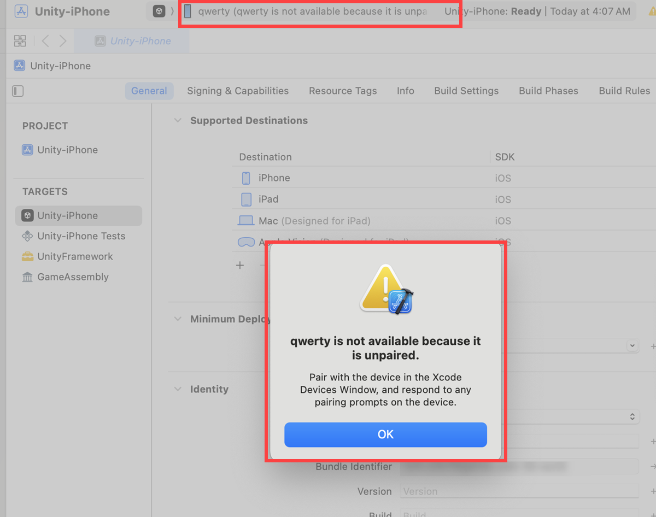
Task: Click the UnityFramework toolbox icon
Action: click(x=27, y=256)
